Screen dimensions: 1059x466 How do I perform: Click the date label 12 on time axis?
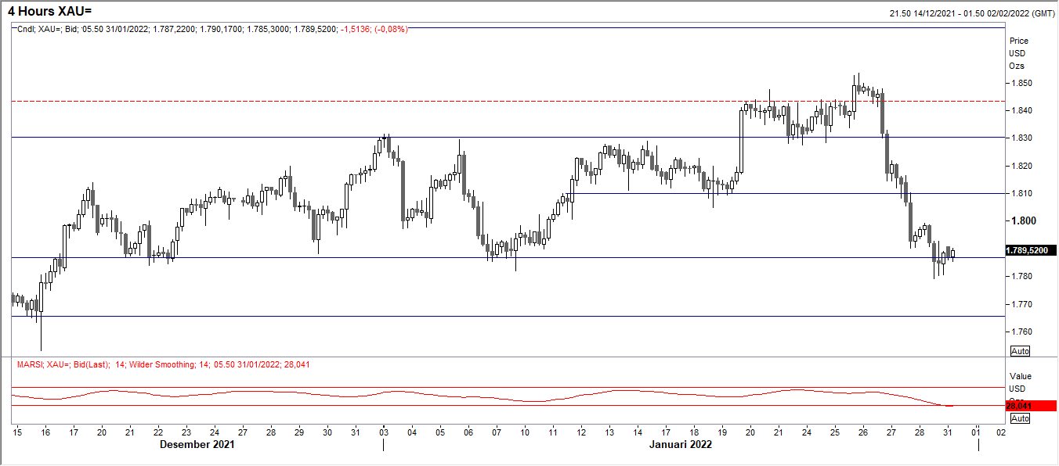coord(581,432)
